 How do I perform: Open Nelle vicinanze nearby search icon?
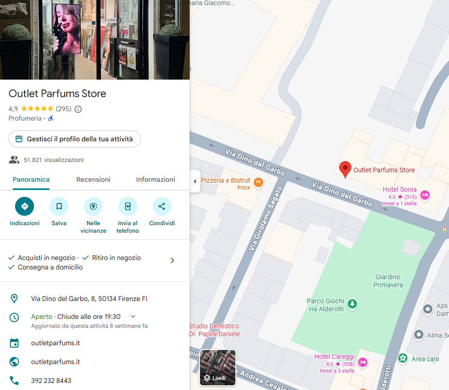pos(93,206)
